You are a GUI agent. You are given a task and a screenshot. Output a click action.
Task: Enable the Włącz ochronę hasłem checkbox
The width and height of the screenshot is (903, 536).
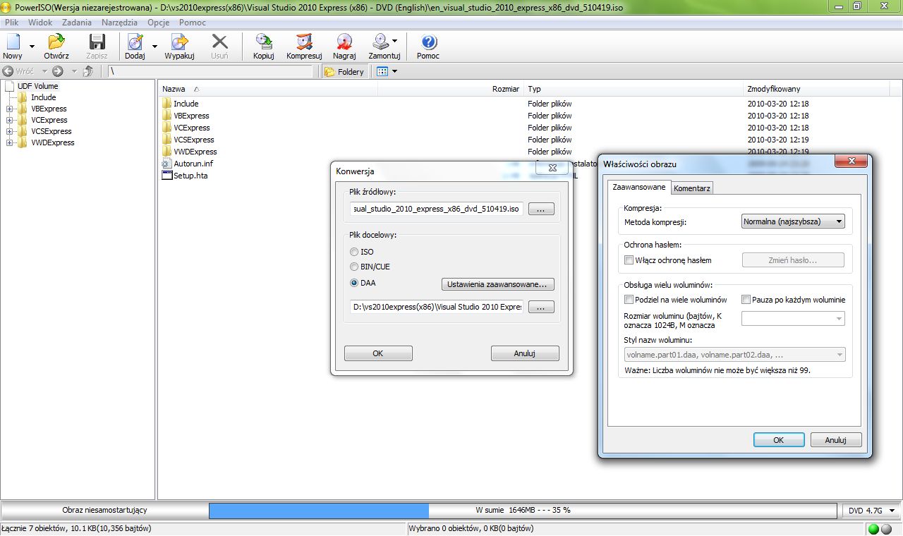coord(629,260)
